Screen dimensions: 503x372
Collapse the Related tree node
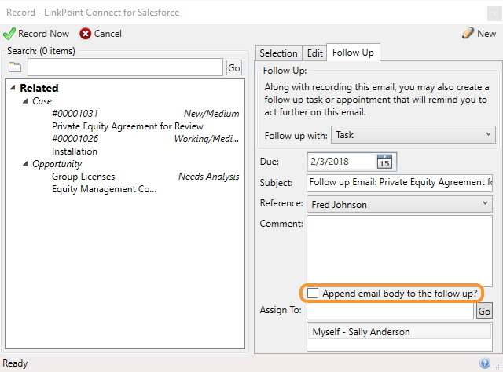13,88
